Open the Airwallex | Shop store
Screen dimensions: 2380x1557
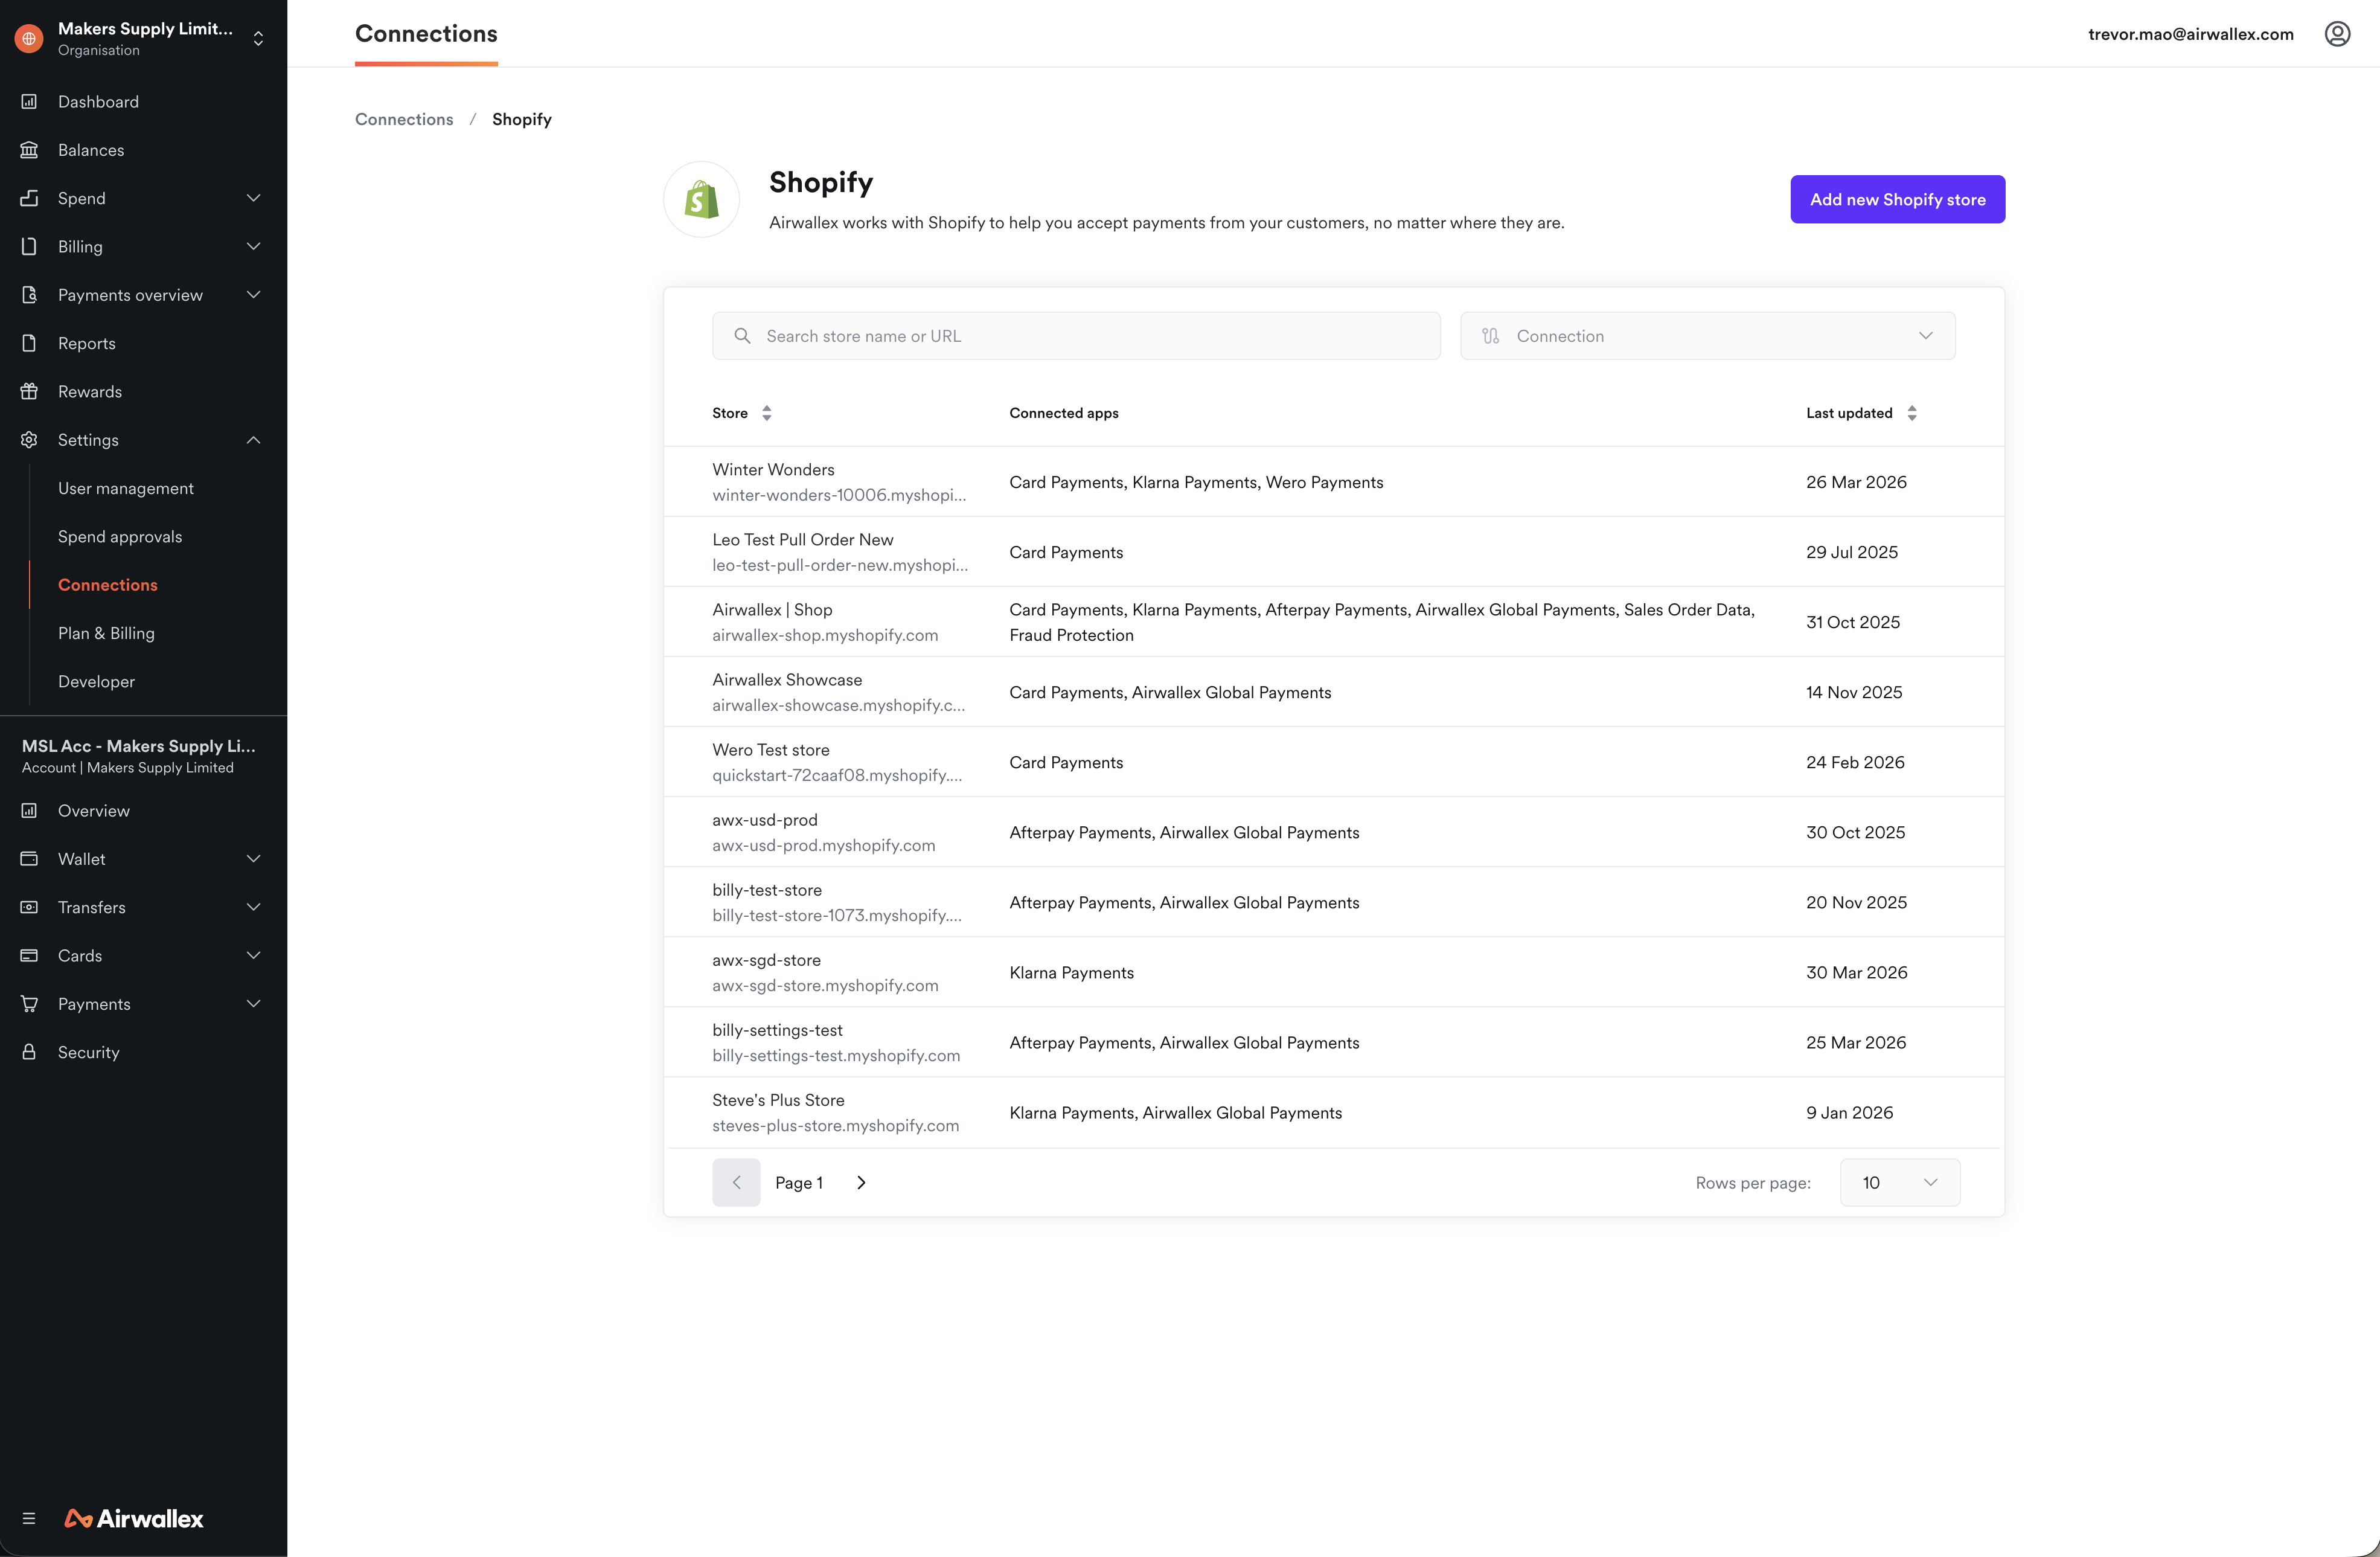[1333, 623]
